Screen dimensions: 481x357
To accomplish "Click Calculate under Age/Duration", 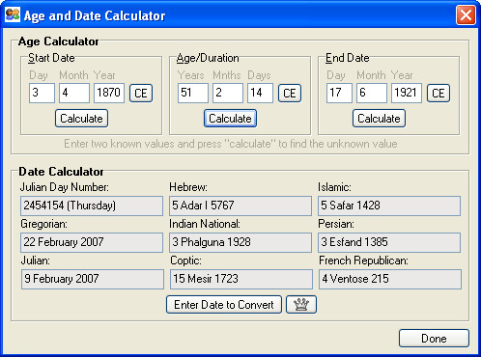I will [x=230, y=119].
